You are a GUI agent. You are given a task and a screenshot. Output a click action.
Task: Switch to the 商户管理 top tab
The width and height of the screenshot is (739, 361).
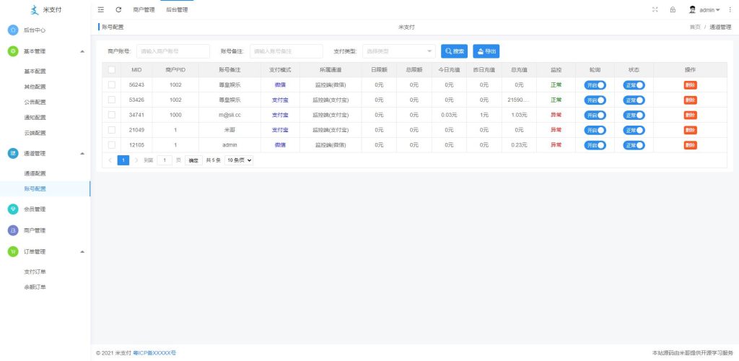[x=144, y=10]
